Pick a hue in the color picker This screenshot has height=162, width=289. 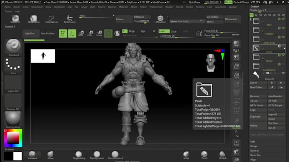point(13,138)
